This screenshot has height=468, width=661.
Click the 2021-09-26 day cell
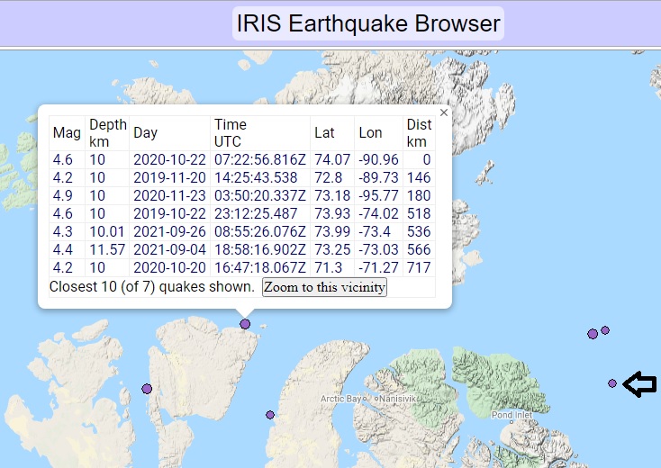click(169, 231)
